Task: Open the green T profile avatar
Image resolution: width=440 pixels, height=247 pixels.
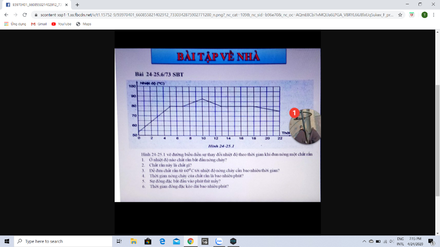Action: point(425,15)
